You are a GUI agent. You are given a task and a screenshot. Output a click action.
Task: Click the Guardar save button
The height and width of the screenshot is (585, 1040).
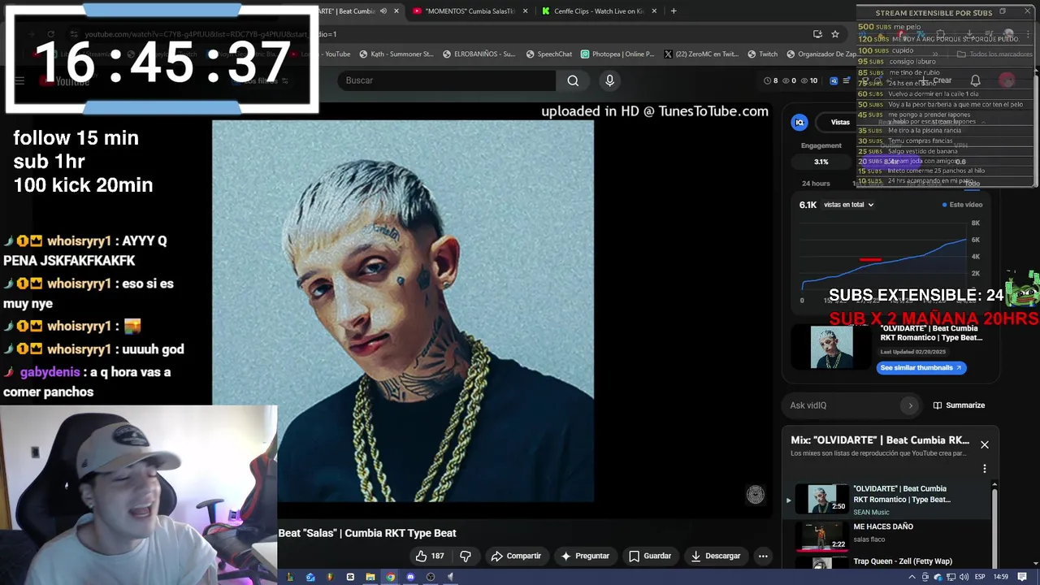(650, 556)
